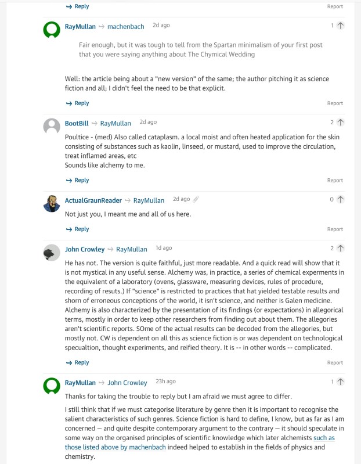
Task: Click John Crowley's avatar image
Action: [x=52, y=253]
